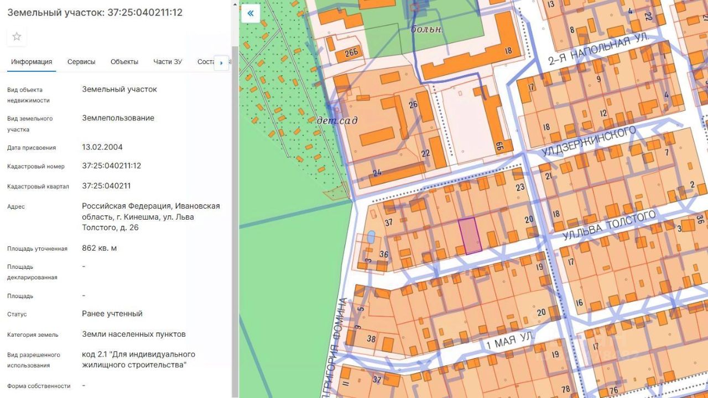Image resolution: width=708 pixels, height=398 pixels.
Task: Click building number '24' on the map
Action: (x=377, y=173)
